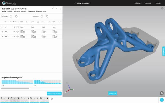
Task: Click Logout in the top bar
Action: pos(158,3)
